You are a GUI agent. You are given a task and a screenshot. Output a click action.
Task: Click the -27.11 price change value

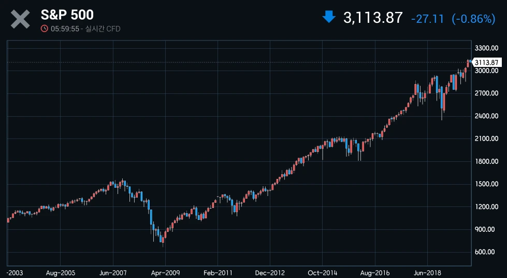pos(427,19)
